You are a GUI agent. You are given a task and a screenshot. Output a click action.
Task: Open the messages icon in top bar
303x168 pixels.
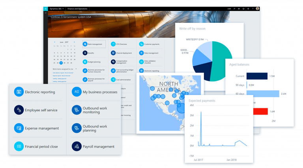239,9
